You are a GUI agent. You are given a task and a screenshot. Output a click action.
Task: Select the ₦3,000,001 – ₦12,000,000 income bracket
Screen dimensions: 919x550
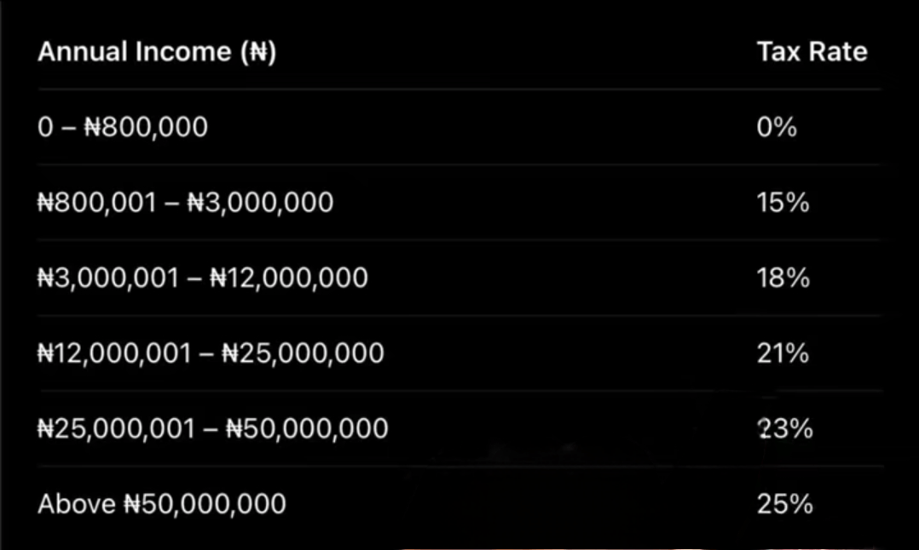pos(203,278)
